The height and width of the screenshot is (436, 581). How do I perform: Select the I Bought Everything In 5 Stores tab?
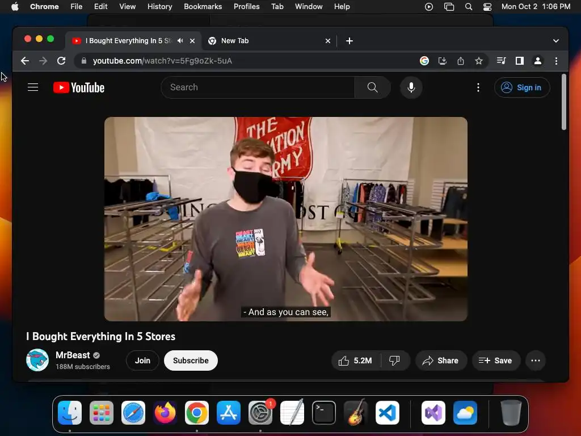(133, 41)
